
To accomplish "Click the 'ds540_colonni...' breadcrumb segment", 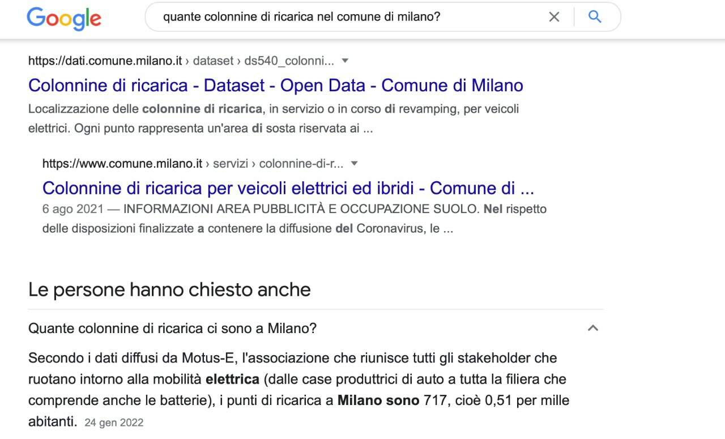I will (289, 61).
